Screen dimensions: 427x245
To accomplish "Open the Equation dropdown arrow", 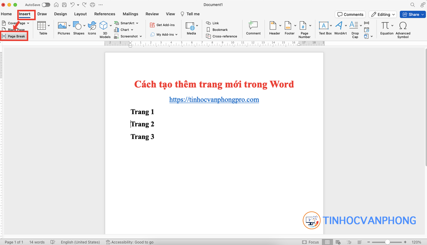I will click(393, 26).
